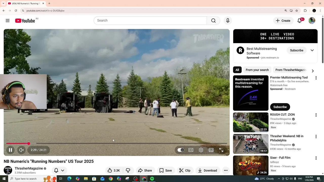Click the Create button

click(x=283, y=21)
